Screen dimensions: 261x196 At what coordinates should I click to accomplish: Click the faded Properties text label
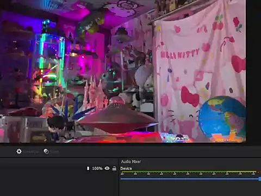coord(32,151)
